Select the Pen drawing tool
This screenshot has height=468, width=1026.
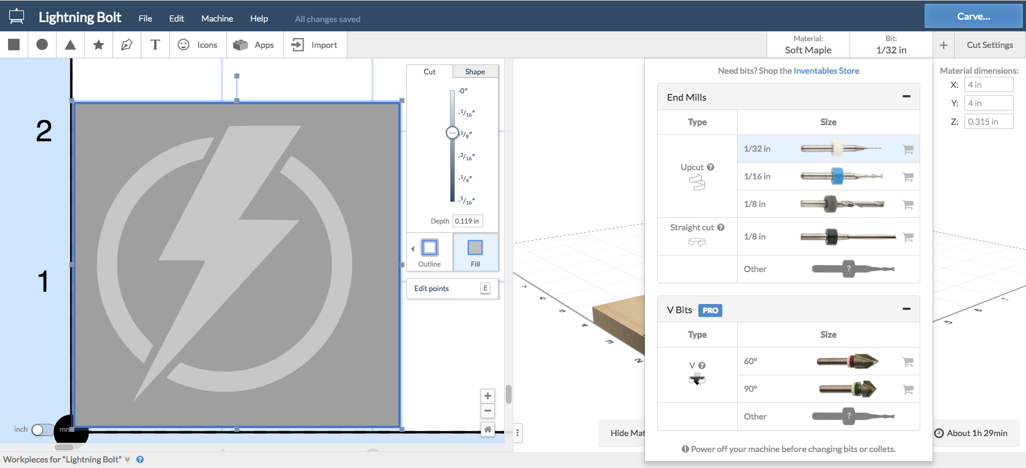[x=127, y=44]
